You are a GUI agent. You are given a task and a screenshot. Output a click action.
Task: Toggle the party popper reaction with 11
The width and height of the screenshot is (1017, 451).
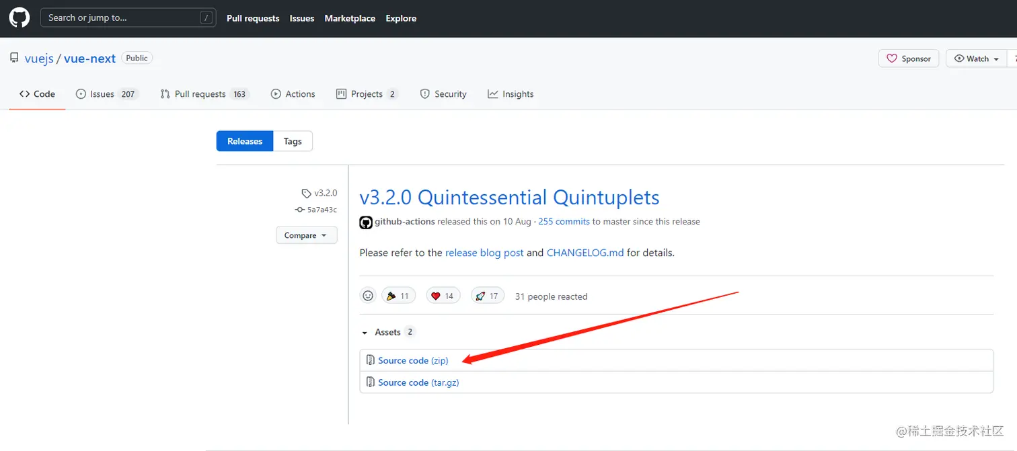(398, 296)
